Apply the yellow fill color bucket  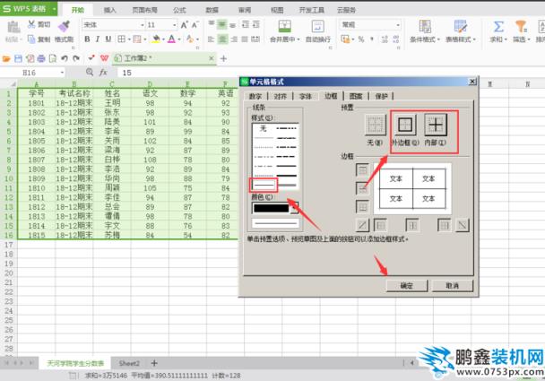point(156,39)
